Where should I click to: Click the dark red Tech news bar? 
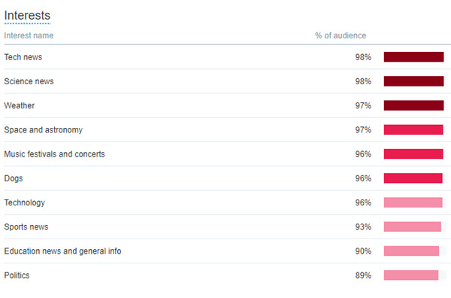click(x=413, y=57)
